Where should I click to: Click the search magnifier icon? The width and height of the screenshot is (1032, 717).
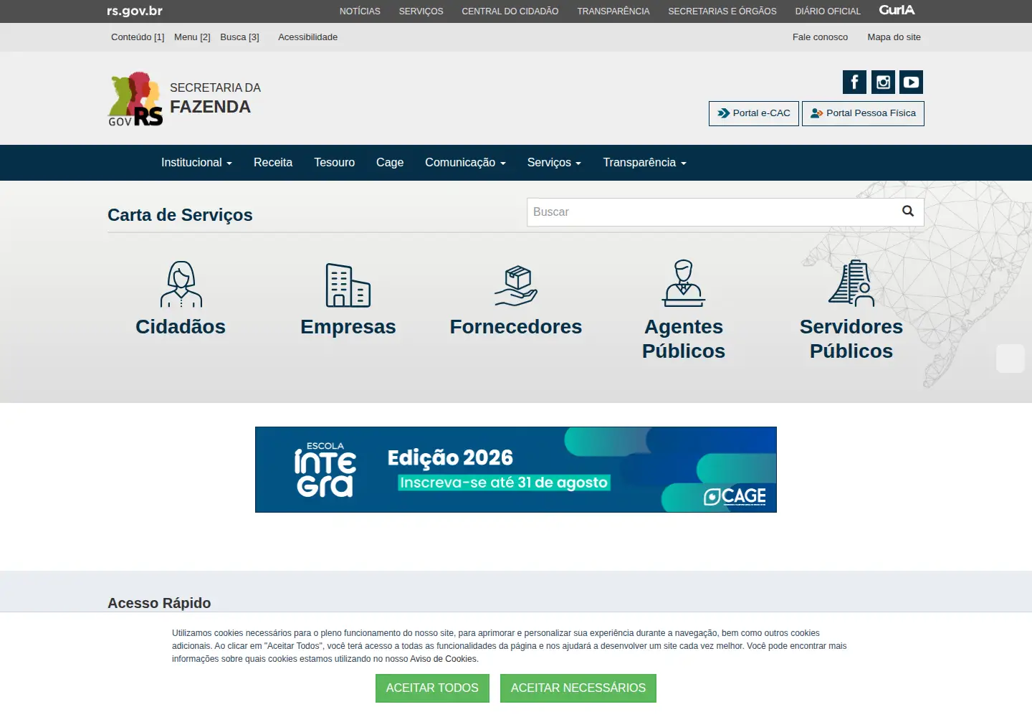point(908,211)
